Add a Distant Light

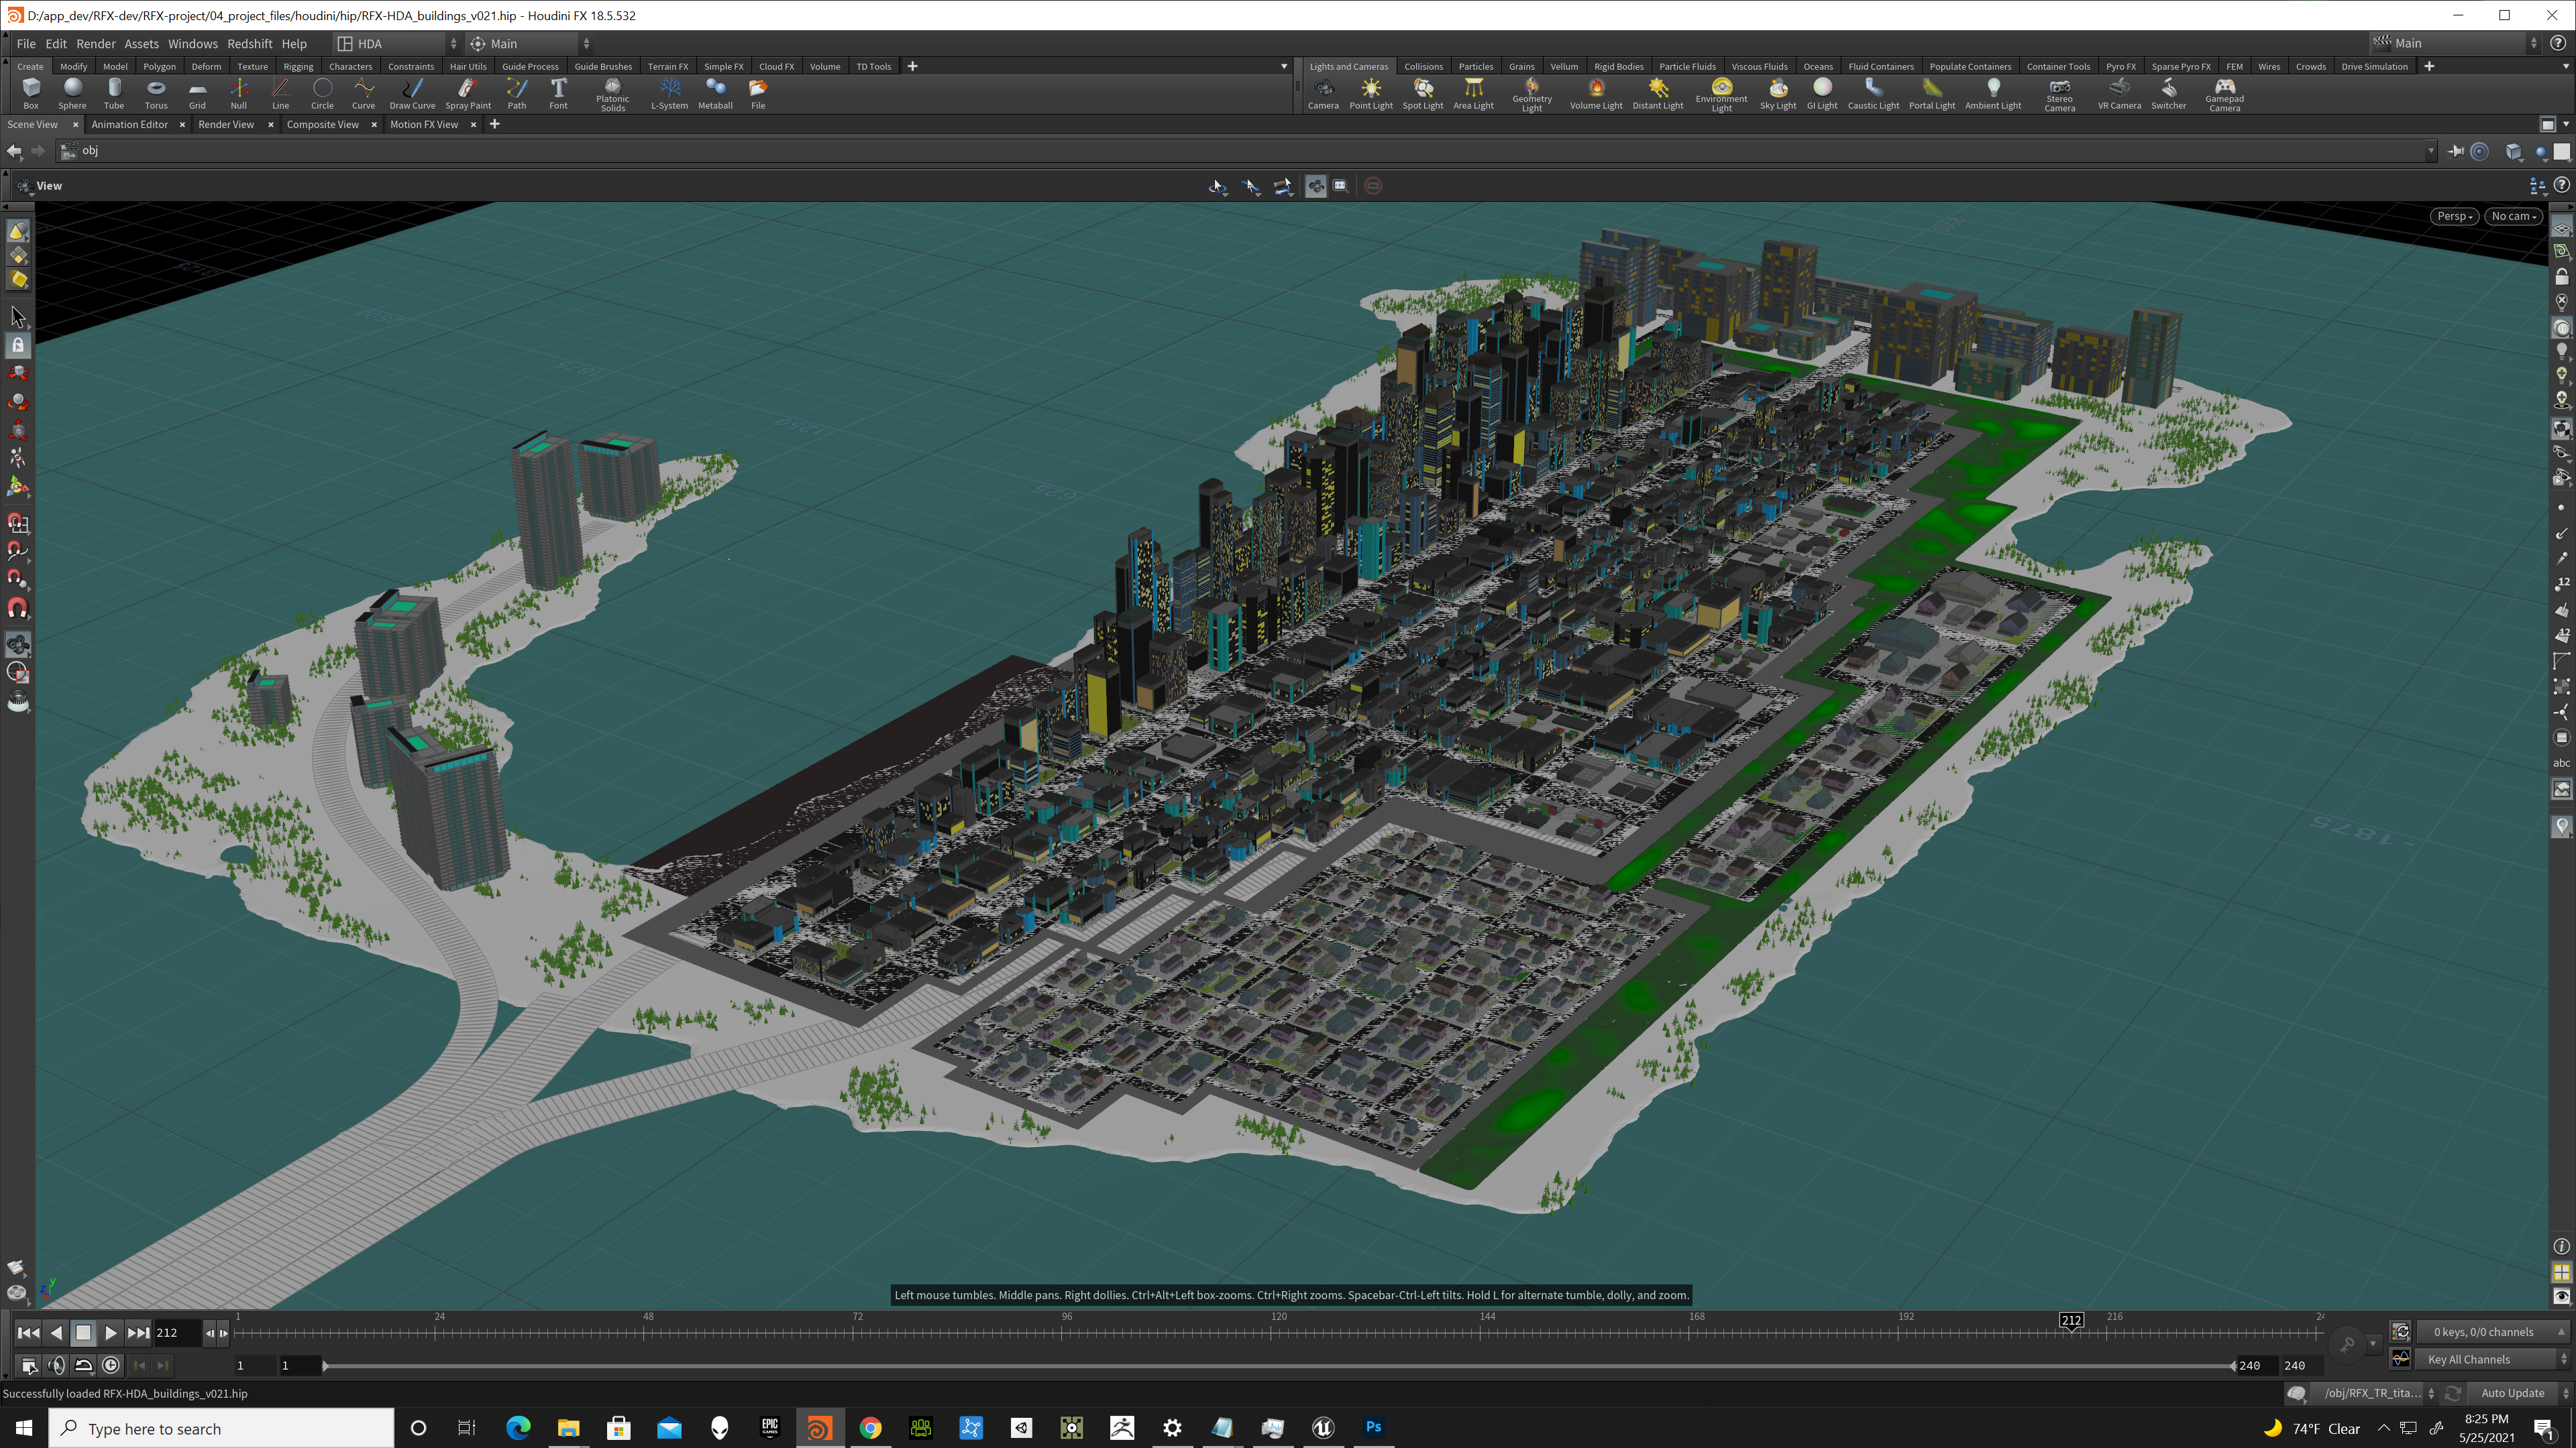1658,93
